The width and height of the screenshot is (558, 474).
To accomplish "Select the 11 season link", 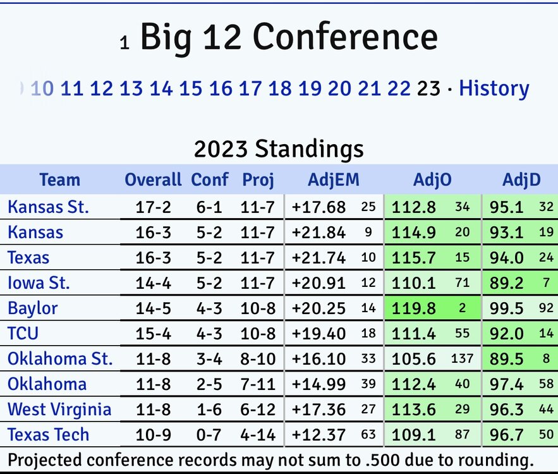I will click(72, 88).
